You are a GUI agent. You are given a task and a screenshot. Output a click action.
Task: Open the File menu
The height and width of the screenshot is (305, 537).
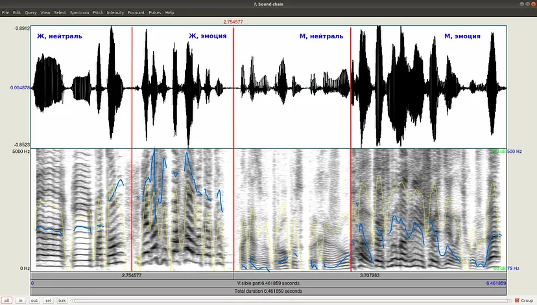(5, 13)
